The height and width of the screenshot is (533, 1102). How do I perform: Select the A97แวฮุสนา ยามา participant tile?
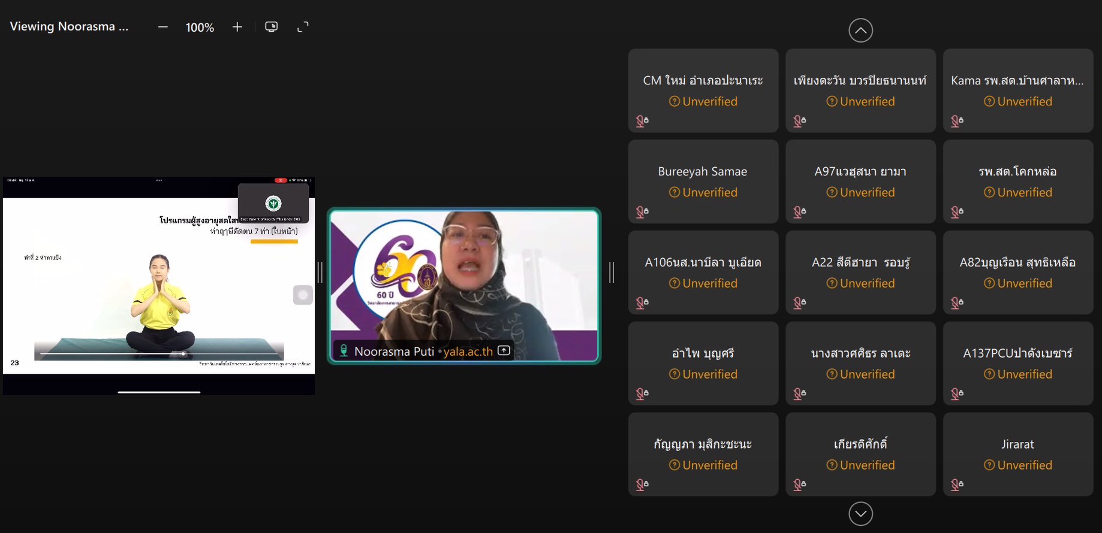[x=860, y=181]
